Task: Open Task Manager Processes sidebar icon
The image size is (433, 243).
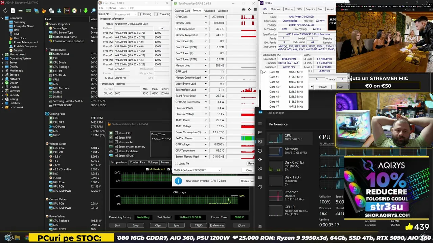Action: click(260, 133)
